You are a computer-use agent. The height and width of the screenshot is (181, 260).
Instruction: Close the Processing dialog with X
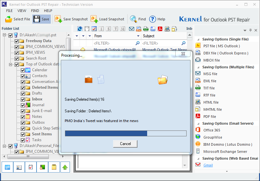(x=183, y=54)
